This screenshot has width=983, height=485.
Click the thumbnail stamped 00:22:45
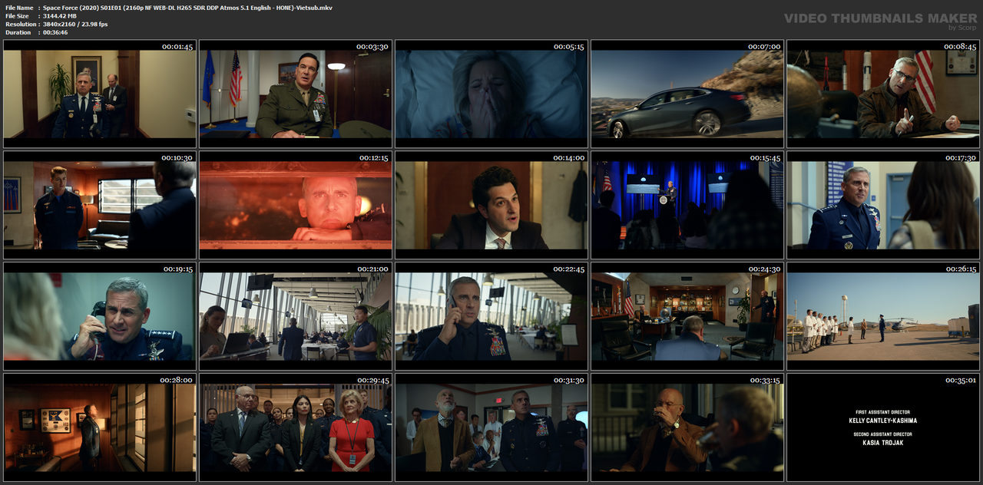(491, 316)
